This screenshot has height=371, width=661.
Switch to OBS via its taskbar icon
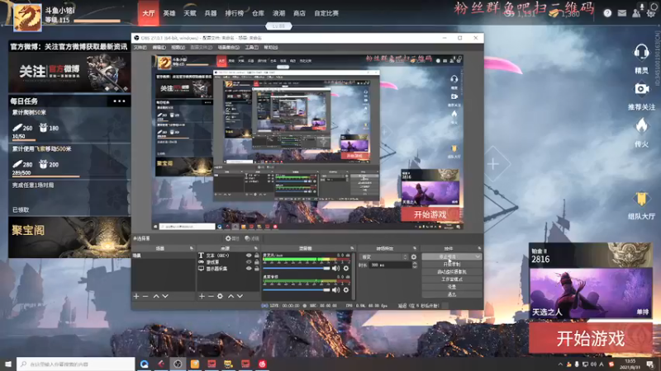[x=178, y=364]
